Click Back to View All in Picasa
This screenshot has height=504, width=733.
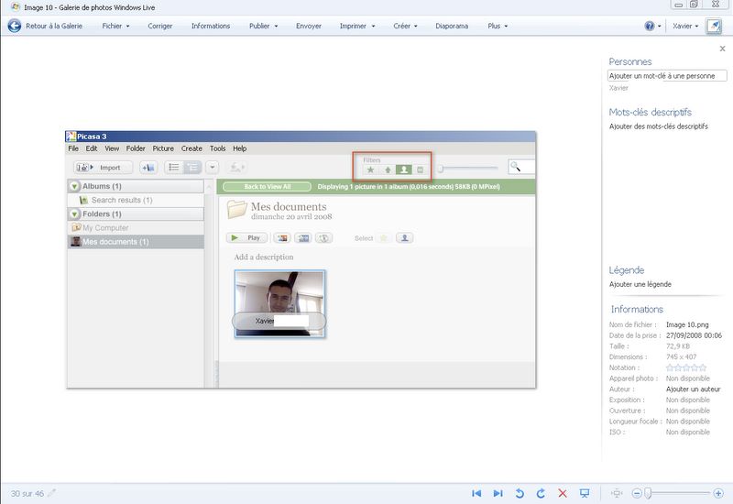point(267,187)
